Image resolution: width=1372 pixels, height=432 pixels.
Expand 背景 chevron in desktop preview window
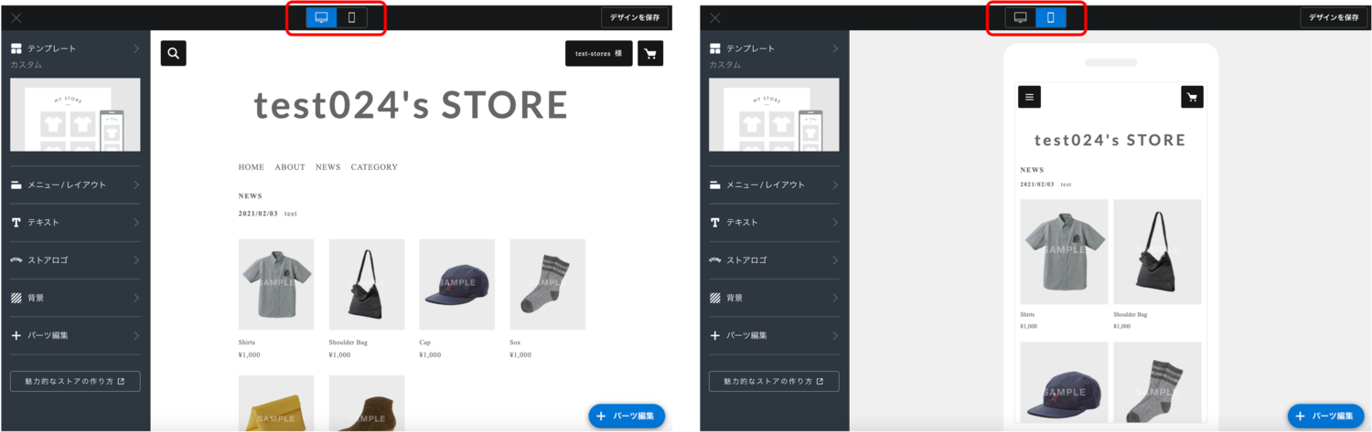tap(136, 298)
